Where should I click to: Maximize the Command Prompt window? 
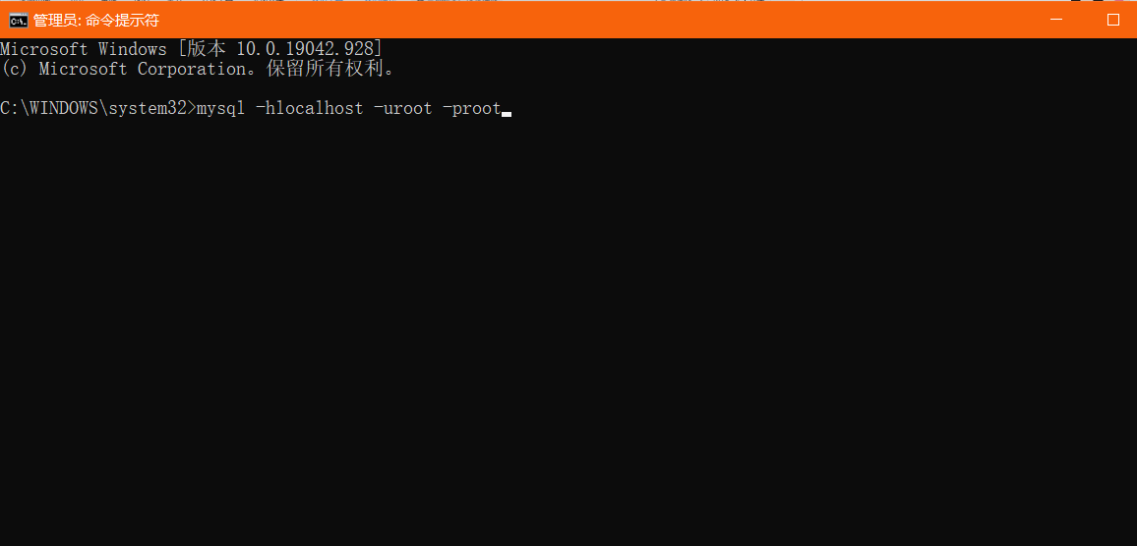[1113, 21]
